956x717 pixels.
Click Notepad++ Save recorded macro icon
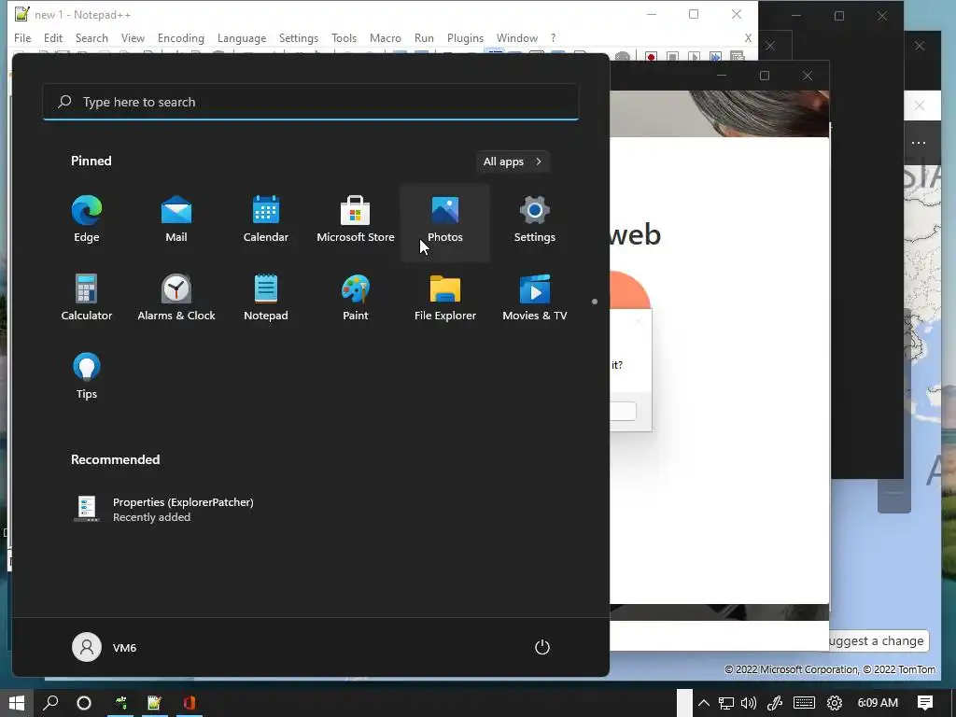pyautogui.click(x=738, y=57)
